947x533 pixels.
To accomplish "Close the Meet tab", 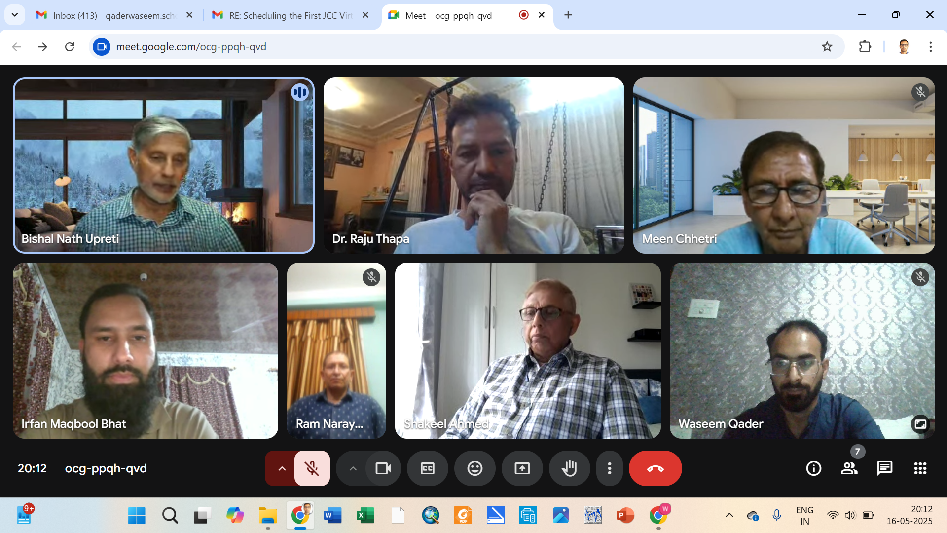I will [542, 15].
